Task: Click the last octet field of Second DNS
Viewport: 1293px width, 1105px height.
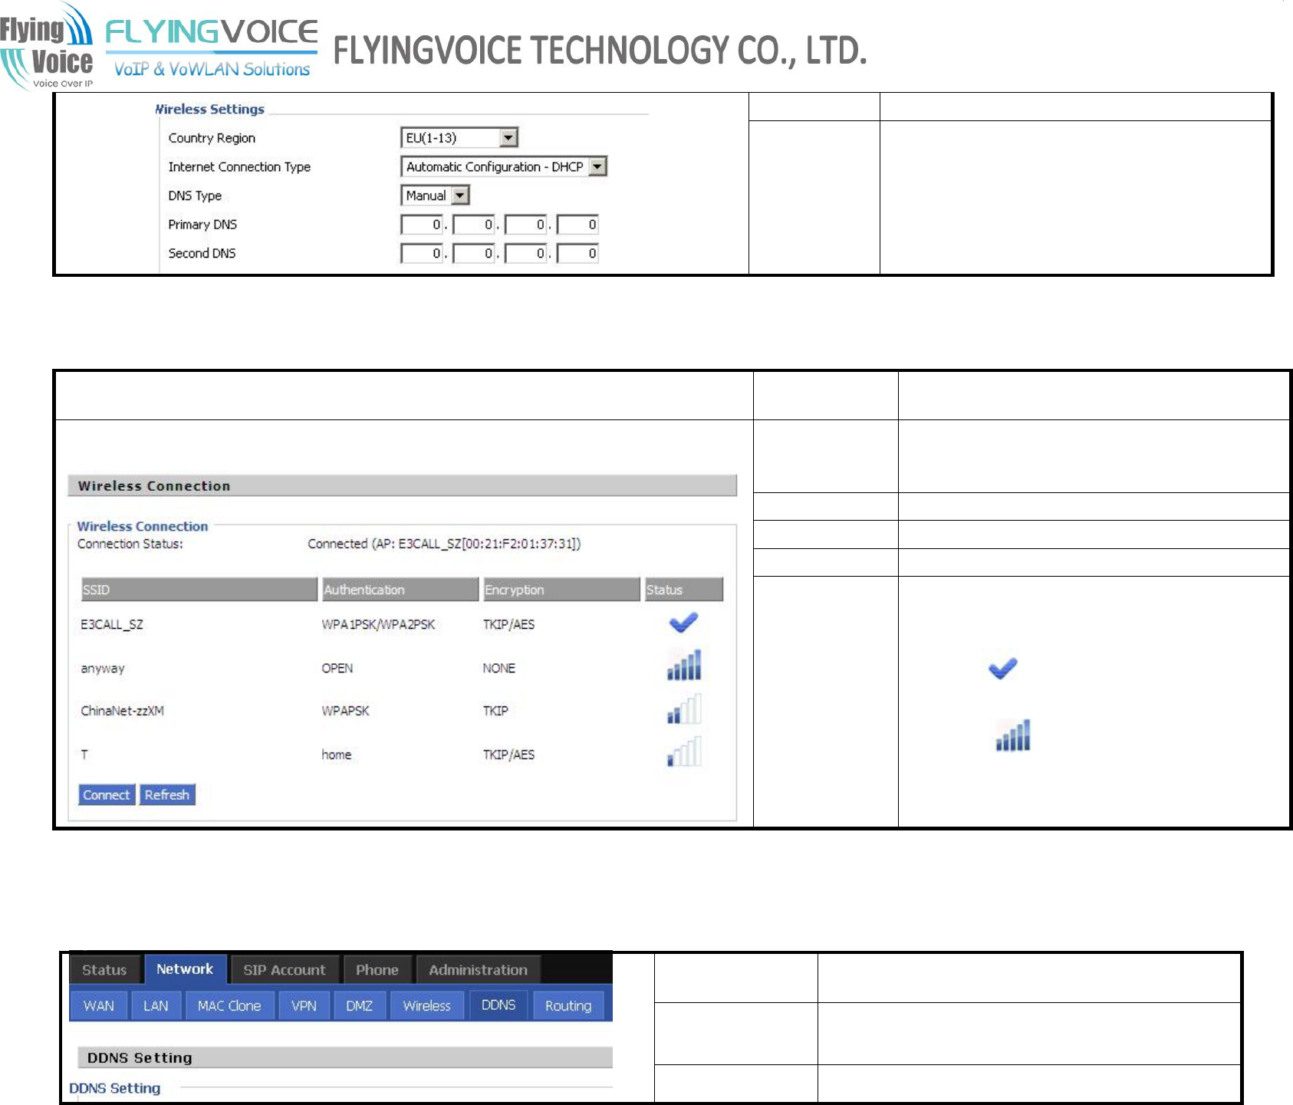Action: 577,253
